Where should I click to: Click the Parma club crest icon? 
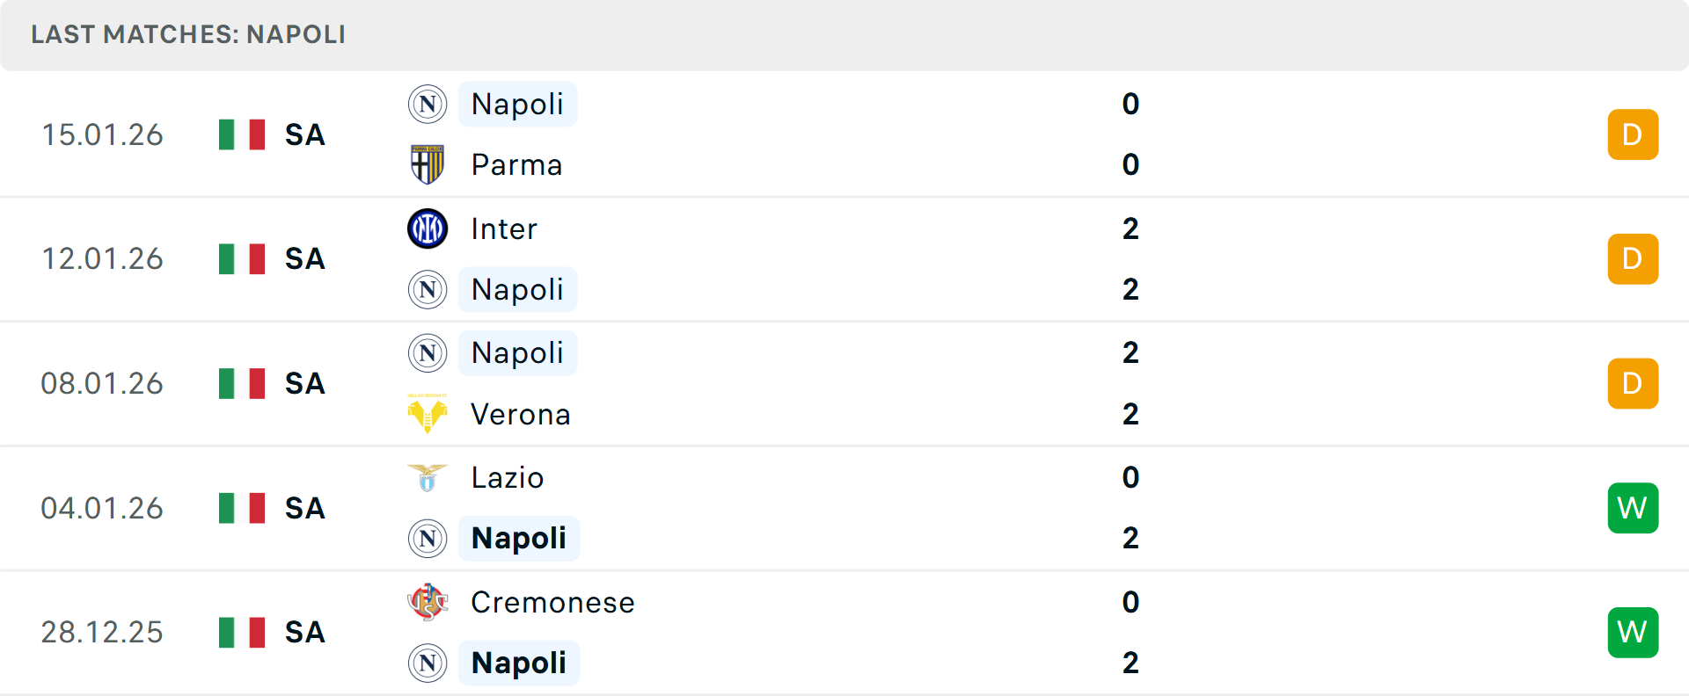[x=428, y=164]
